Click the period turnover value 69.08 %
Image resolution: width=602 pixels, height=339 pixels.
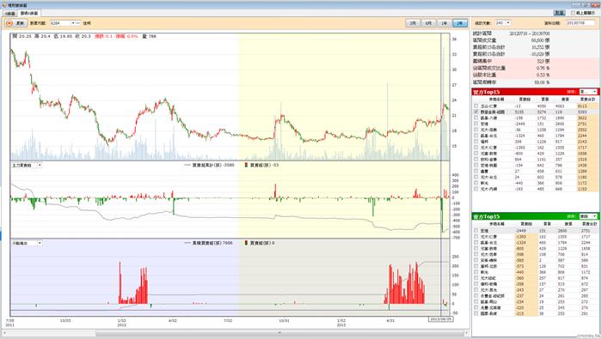[543, 82]
